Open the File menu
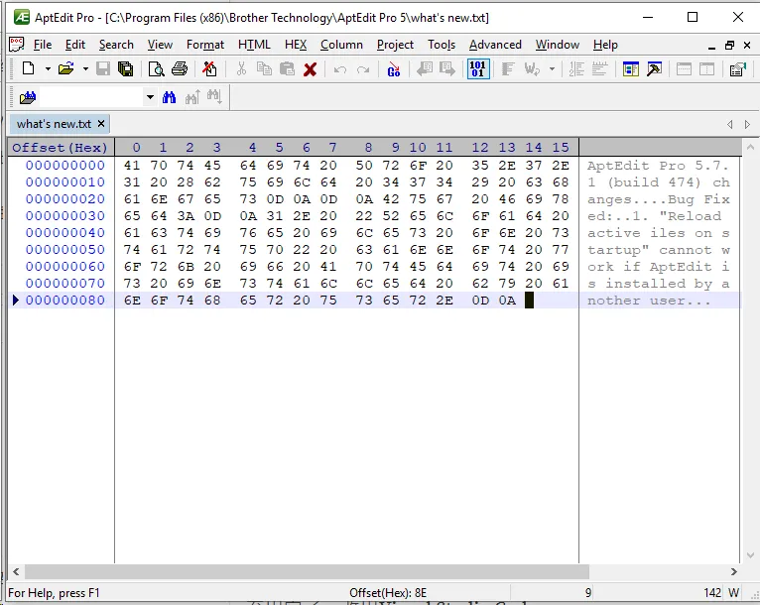760x605 pixels. point(43,45)
